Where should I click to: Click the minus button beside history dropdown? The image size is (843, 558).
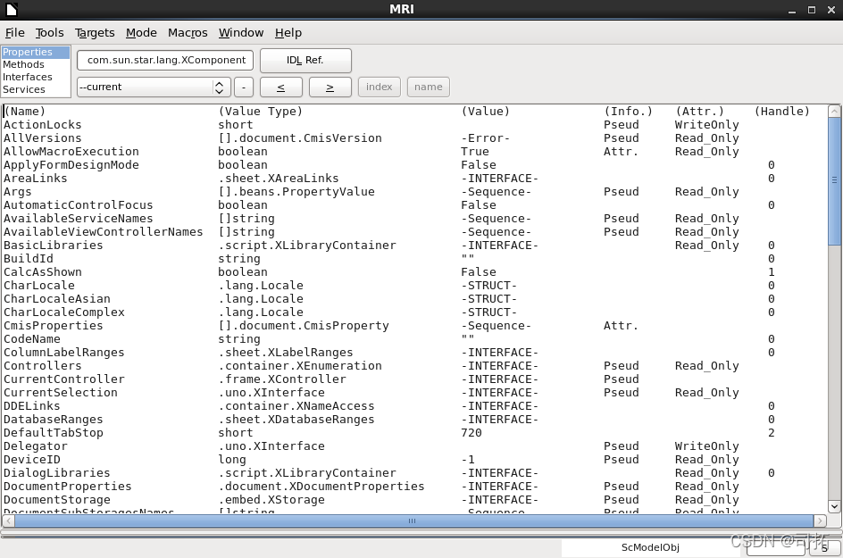[244, 87]
